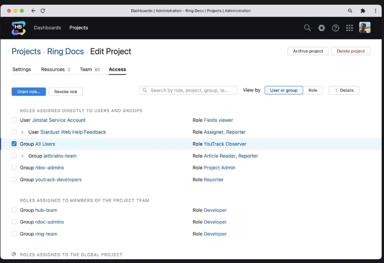Open the jetbrains-team group link
Image resolution: width=384 pixels, height=263 pixels.
(x=60, y=156)
